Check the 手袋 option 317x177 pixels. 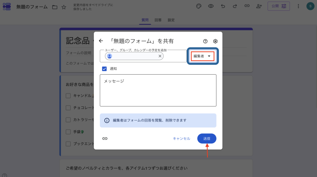68,132
